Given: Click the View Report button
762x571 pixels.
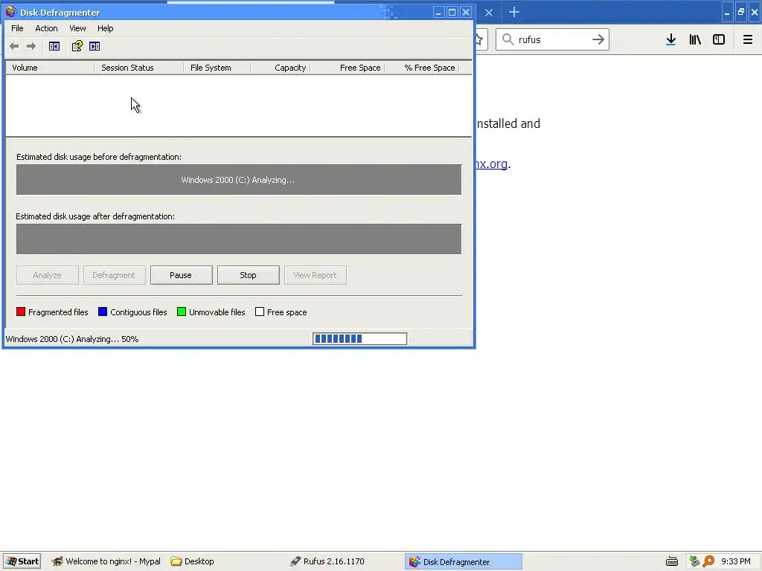Looking at the screenshot, I should (315, 275).
